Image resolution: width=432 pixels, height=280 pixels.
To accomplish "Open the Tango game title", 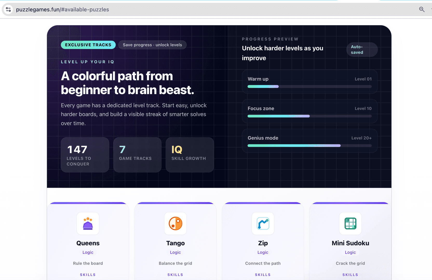I will (x=176, y=243).
